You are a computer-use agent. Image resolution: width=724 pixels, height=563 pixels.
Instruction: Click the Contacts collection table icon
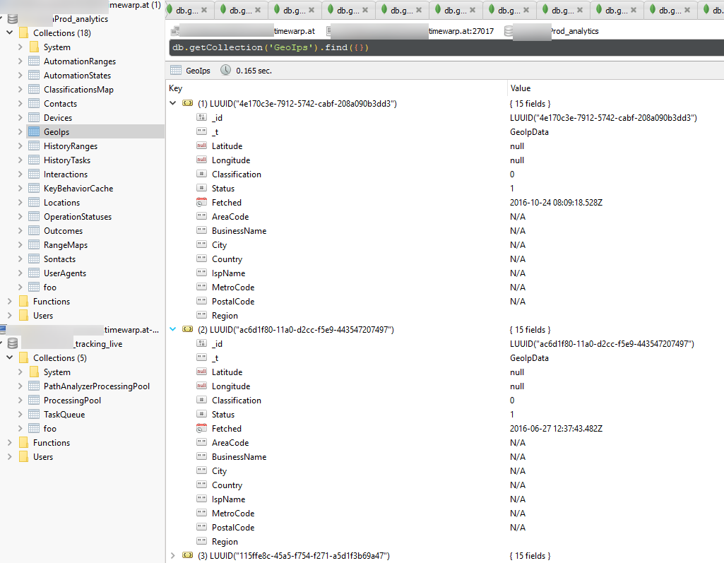pyautogui.click(x=34, y=103)
